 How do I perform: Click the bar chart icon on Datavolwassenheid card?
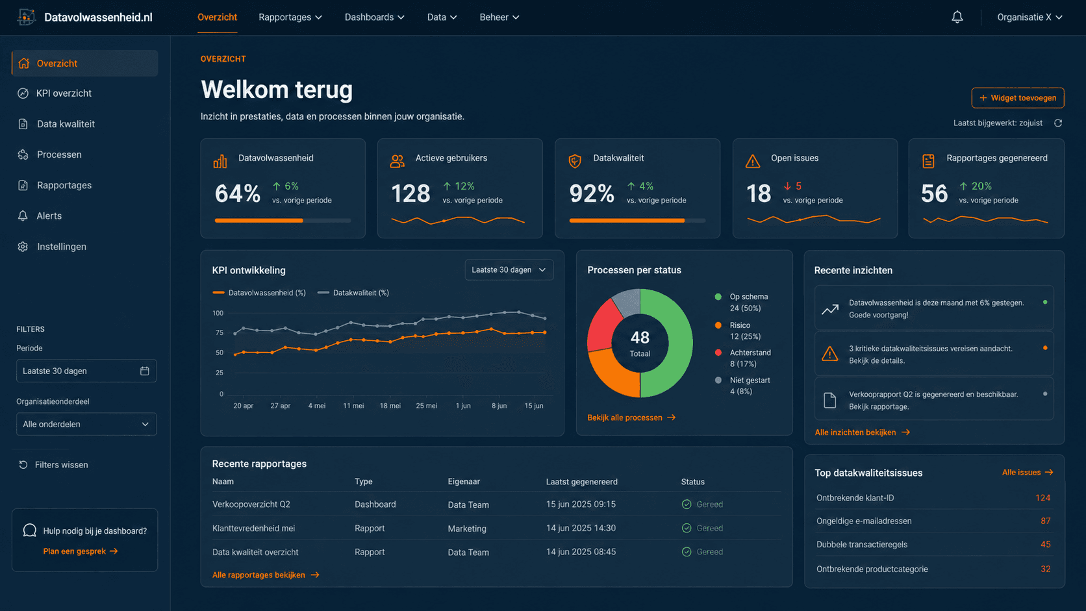(220, 161)
